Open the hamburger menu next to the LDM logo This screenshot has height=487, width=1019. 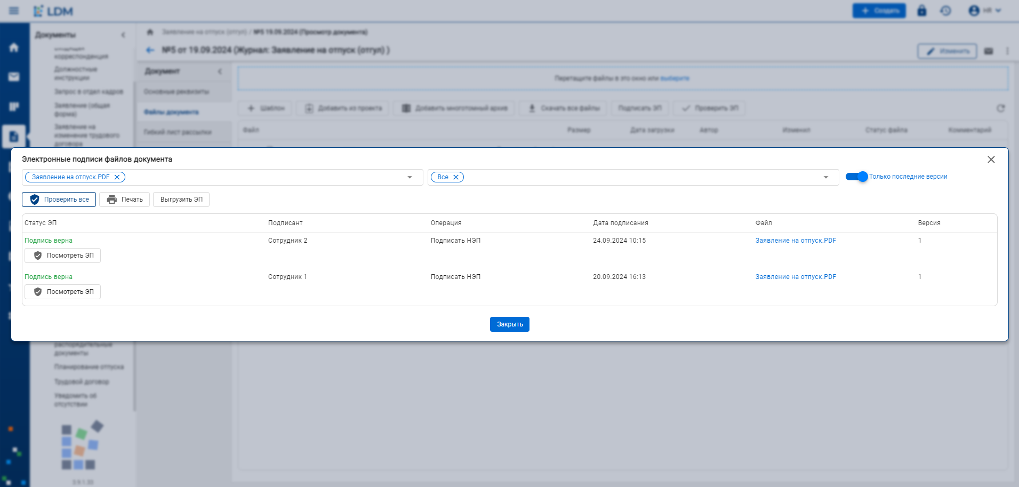tap(14, 11)
